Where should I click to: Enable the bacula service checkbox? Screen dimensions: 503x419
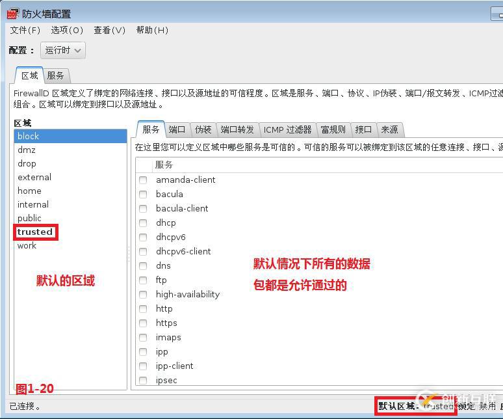[143, 195]
